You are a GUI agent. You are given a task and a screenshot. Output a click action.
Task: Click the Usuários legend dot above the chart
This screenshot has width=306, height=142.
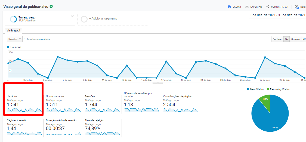(x=8, y=47)
